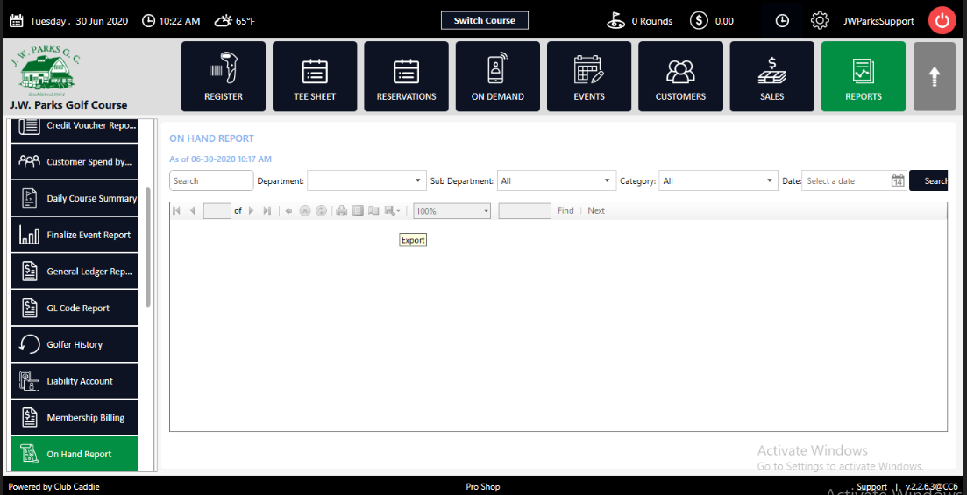Click 'Pro Shop' in the status bar
Image resolution: width=967 pixels, height=495 pixels.
click(483, 487)
